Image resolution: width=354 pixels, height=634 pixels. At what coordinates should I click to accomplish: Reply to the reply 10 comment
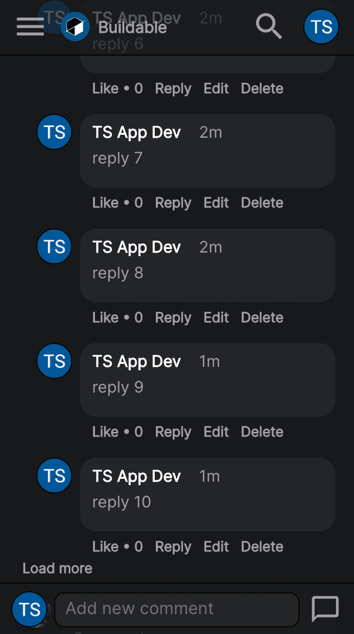(173, 547)
